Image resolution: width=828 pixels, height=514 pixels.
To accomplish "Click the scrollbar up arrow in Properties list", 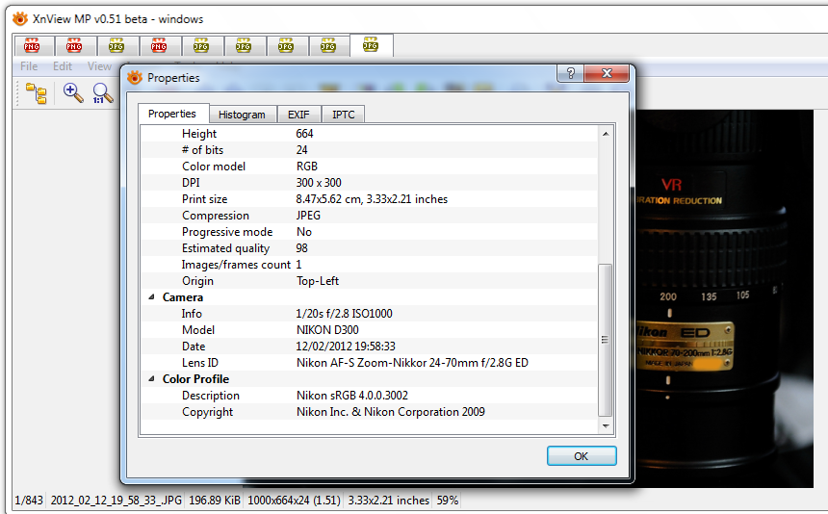I will 606,134.
